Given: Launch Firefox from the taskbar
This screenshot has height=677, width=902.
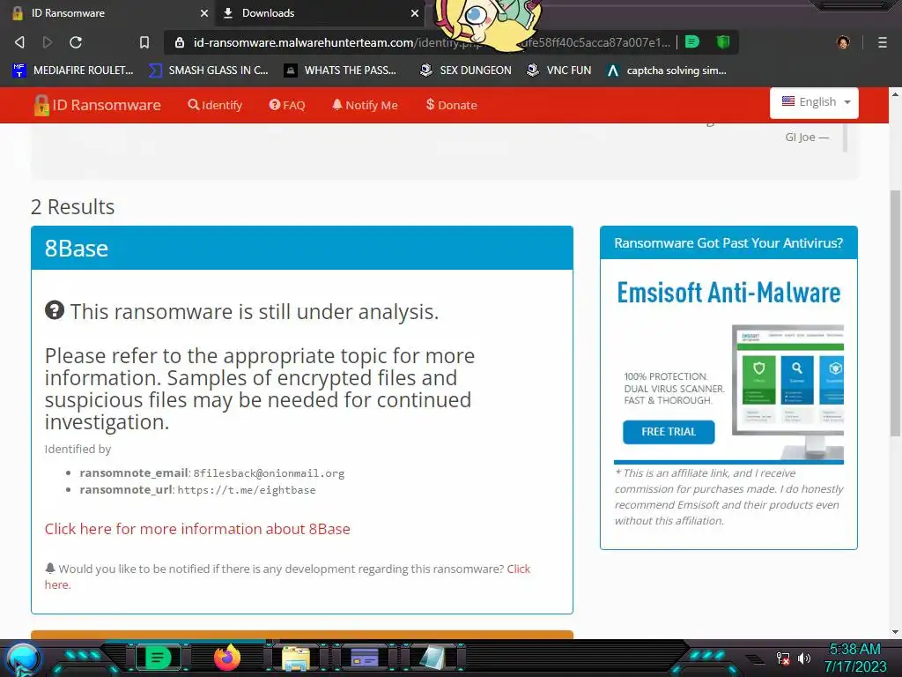Looking at the screenshot, I should (x=226, y=658).
